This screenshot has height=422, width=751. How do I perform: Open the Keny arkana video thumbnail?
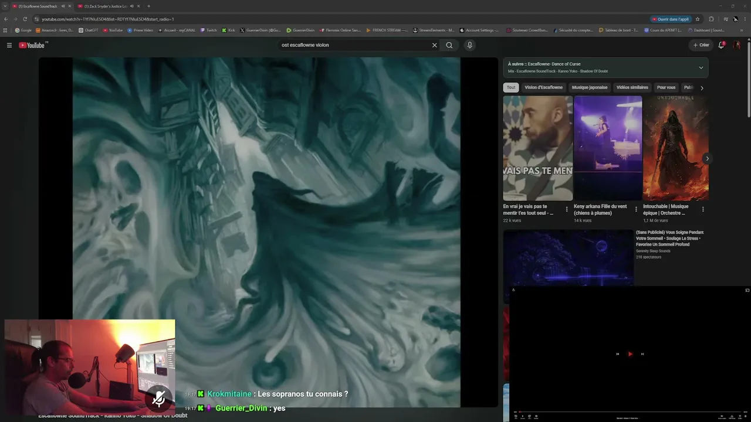click(608, 148)
